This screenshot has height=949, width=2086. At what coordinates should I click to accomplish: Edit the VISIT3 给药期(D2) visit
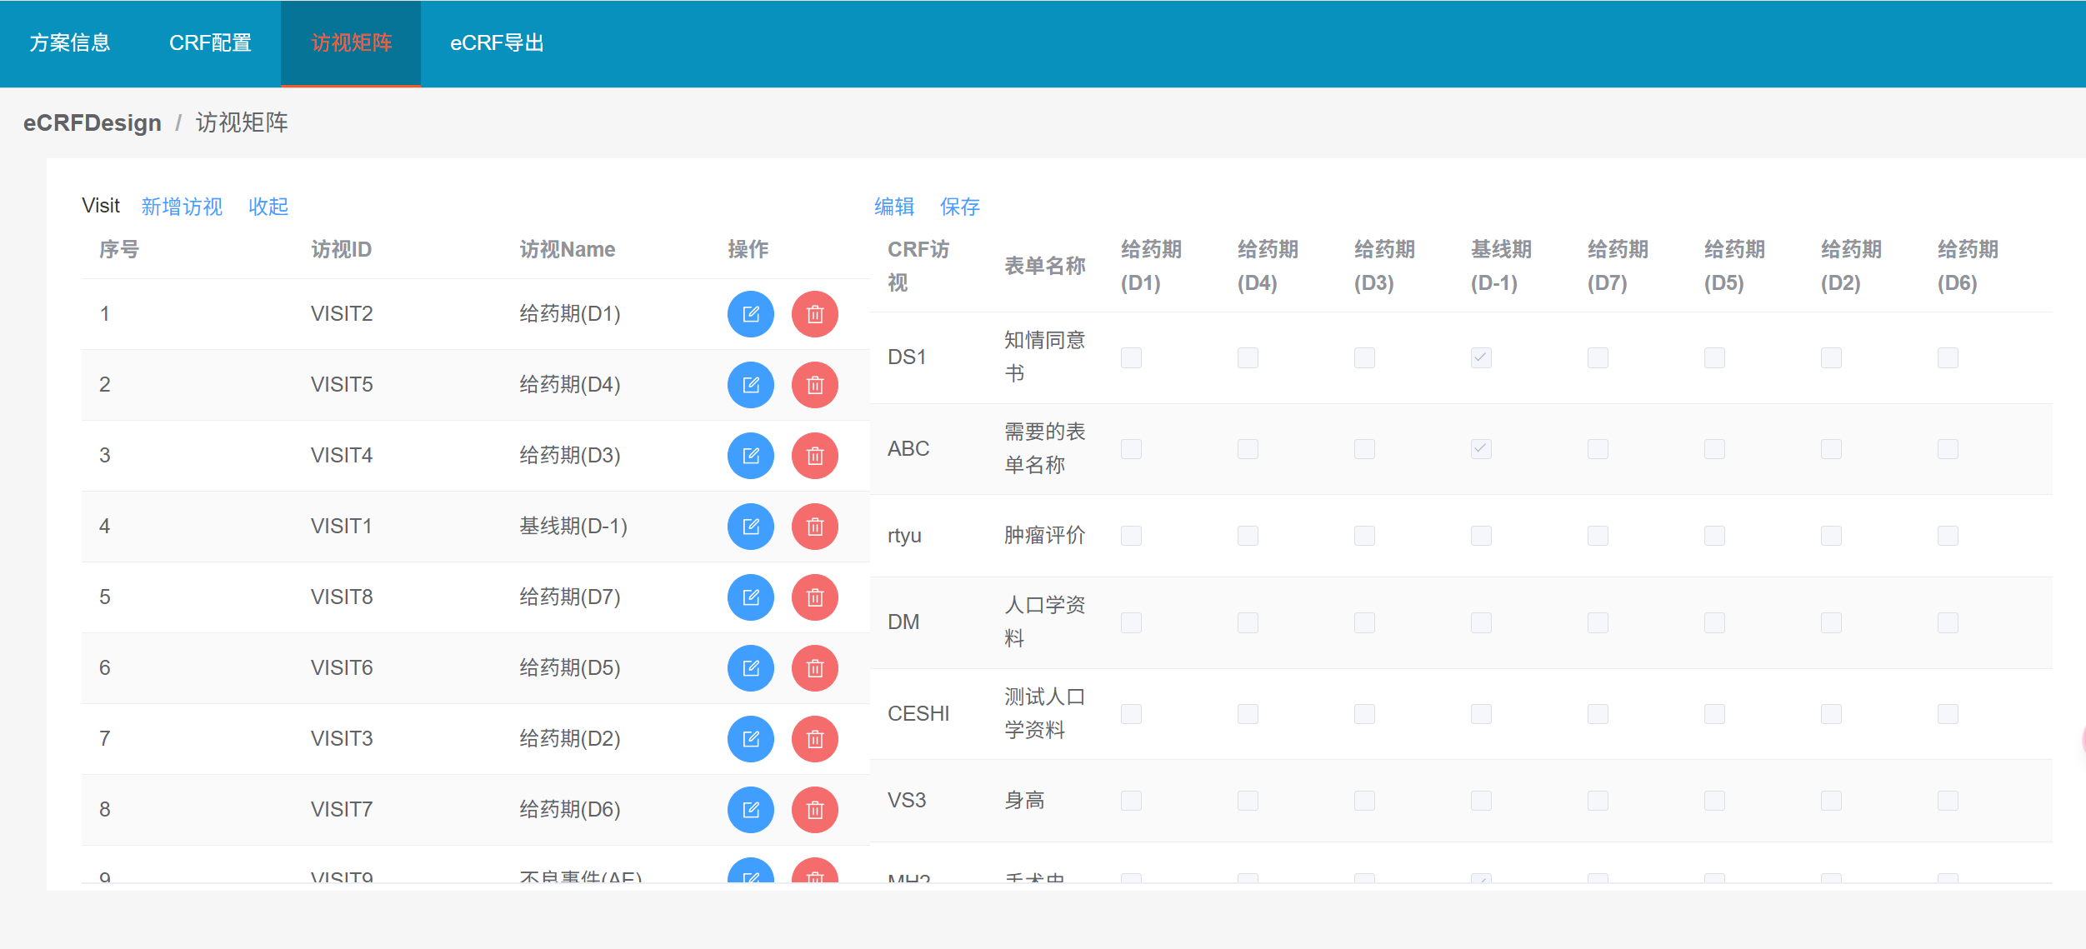(x=750, y=739)
